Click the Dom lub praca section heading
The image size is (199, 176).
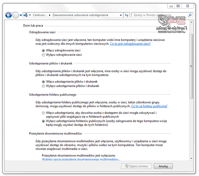[33, 26]
